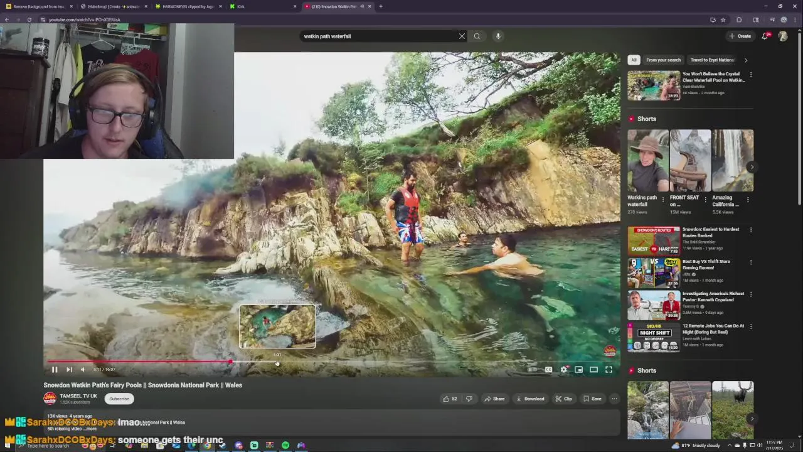803x452 pixels.
Task: Open the Create menu
Action: click(740, 36)
